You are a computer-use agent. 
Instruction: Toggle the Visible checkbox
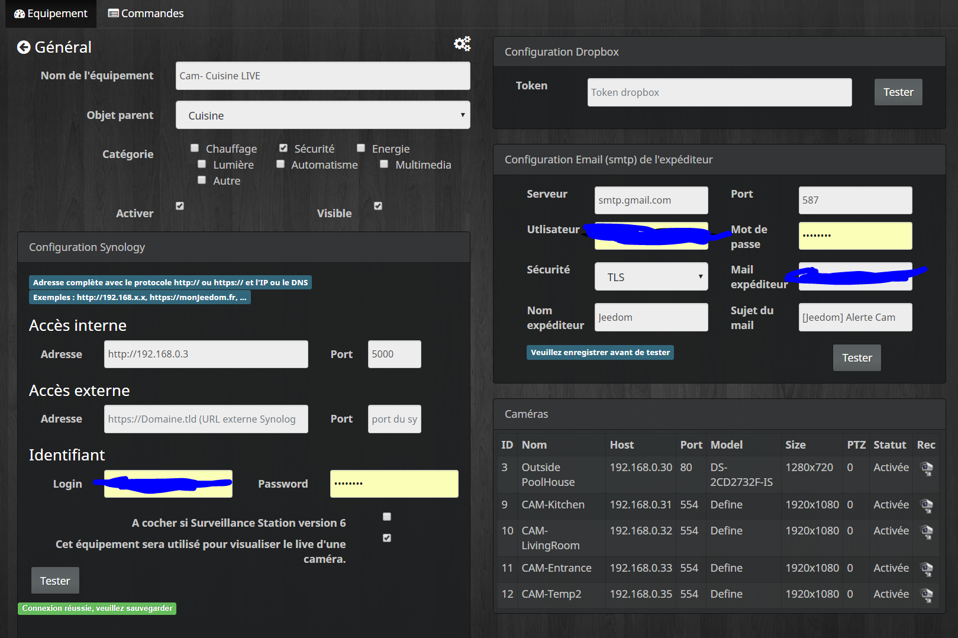pyautogui.click(x=378, y=206)
